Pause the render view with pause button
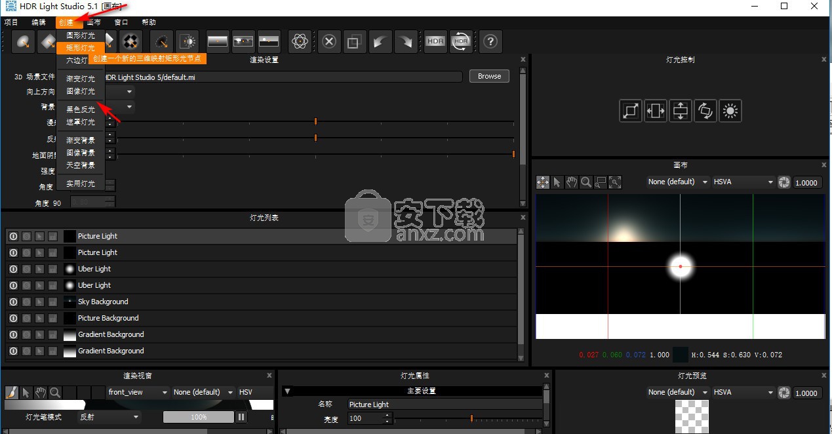 coord(241,417)
